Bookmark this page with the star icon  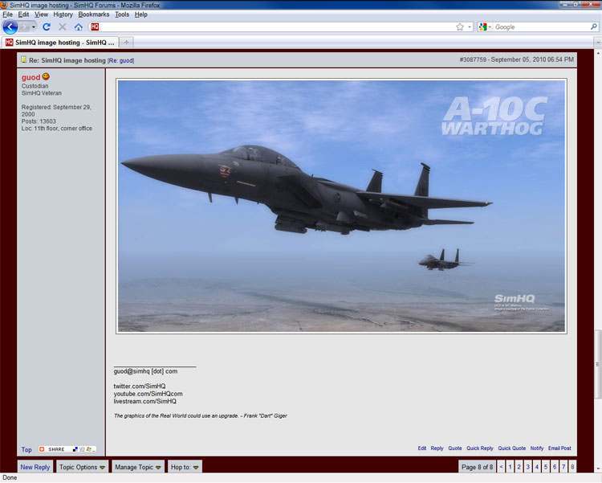click(x=460, y=27)
